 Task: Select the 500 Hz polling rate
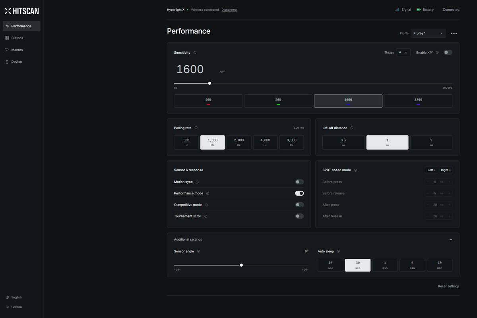click(186, 142)
